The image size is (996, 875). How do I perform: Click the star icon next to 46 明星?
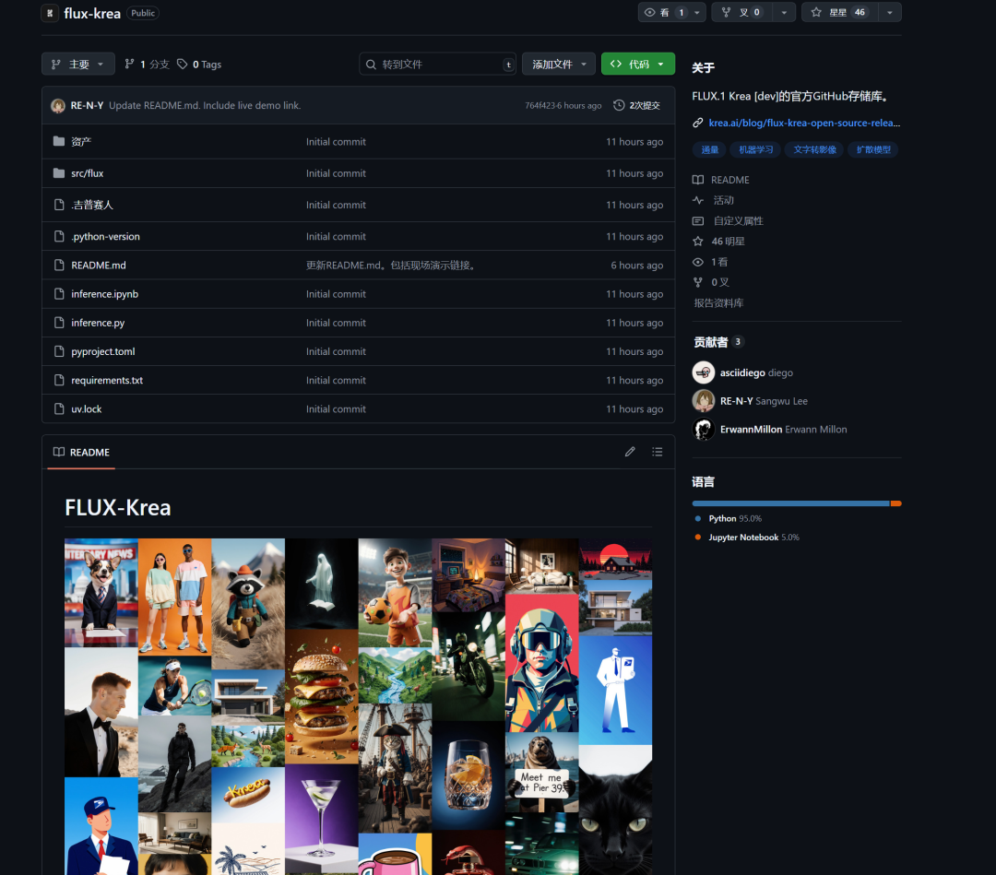point(698,242)
